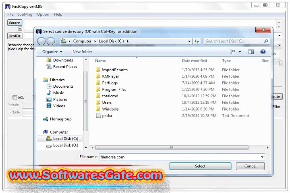
Task: Select the patka file name
Action: coord(107,116)
